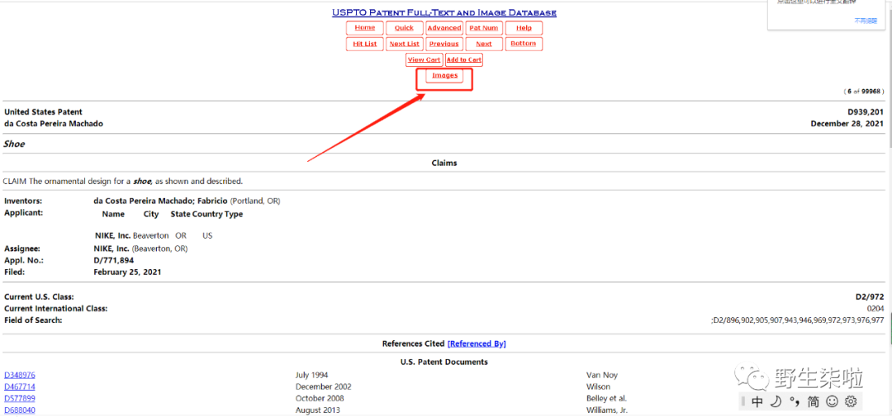Open cited patent D688040
The width and height of the screenshot is (892, 417).
[20, 410]
